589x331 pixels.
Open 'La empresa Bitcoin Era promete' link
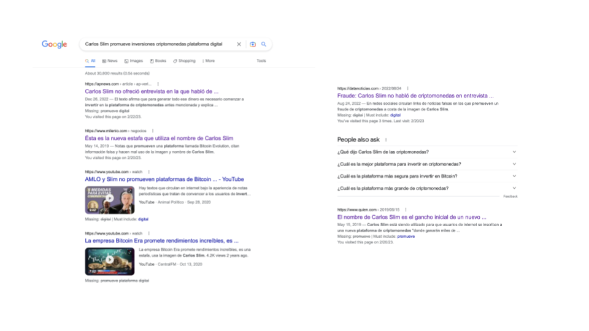pos(161,241)
